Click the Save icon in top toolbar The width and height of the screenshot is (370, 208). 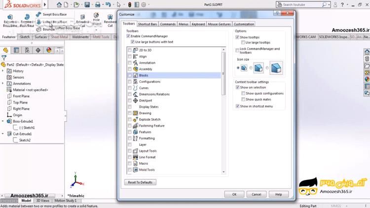click(87, 4)
